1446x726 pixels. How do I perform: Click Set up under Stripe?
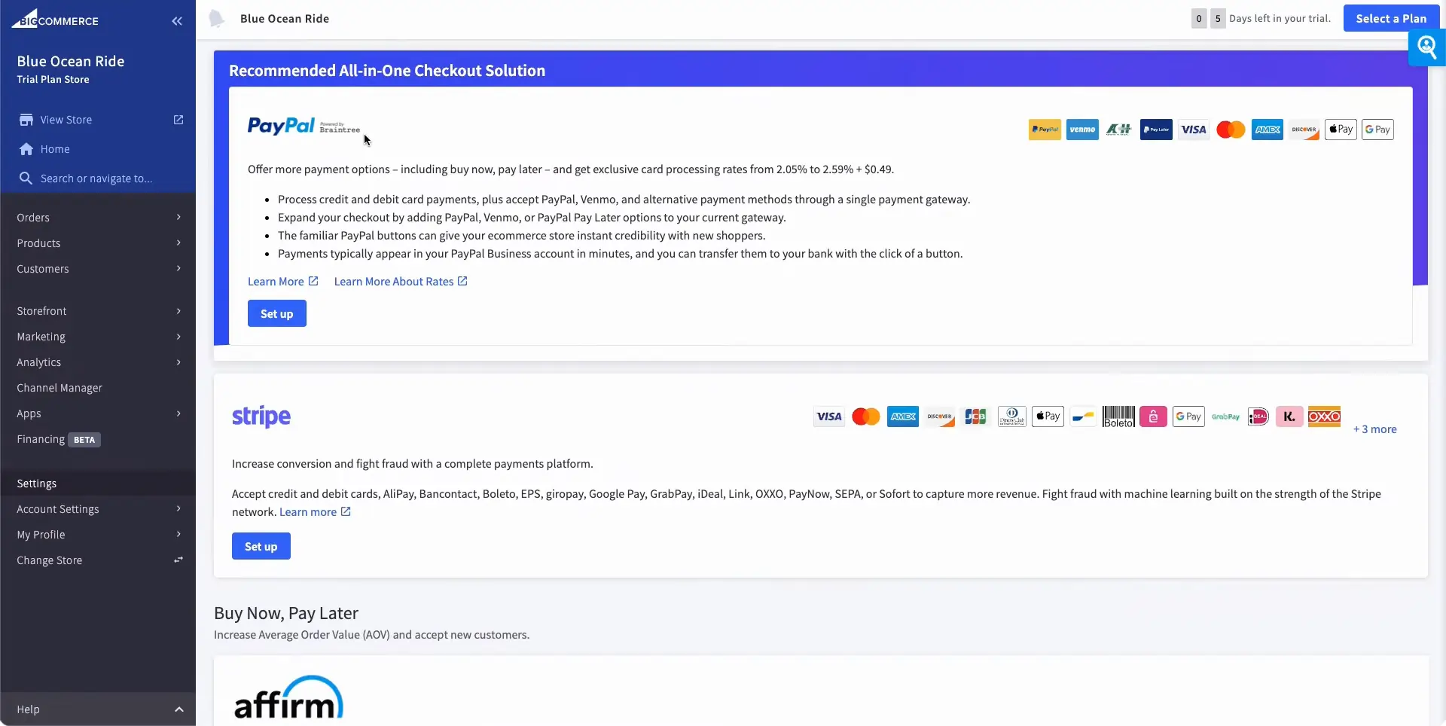(261, 546)
